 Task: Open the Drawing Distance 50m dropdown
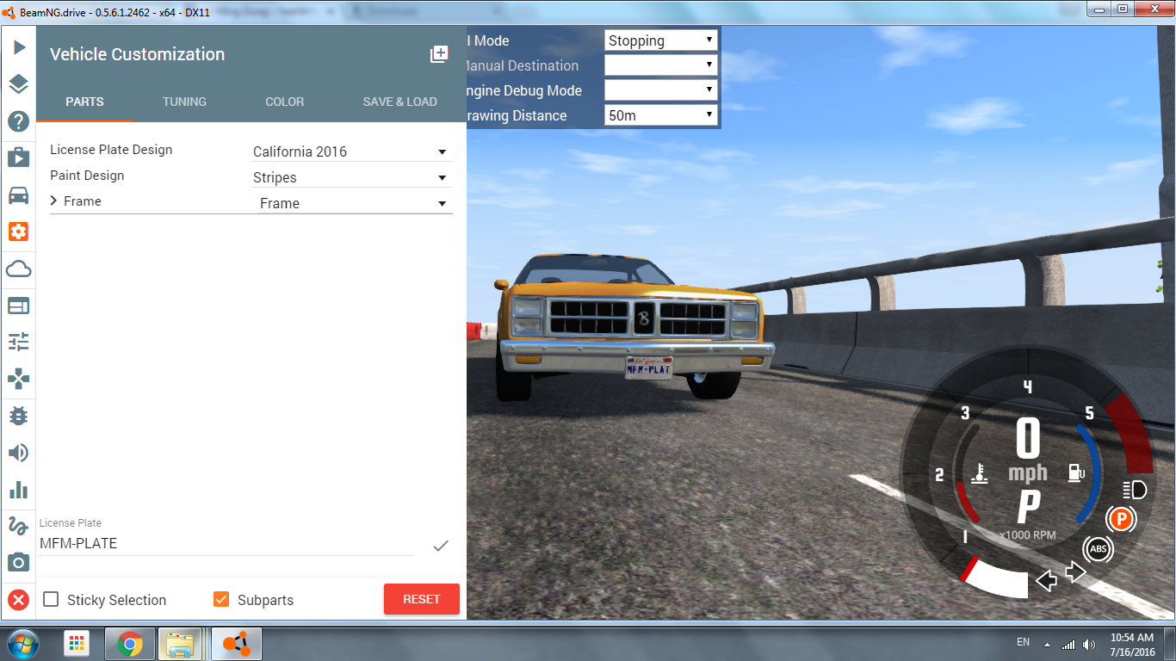660,114
